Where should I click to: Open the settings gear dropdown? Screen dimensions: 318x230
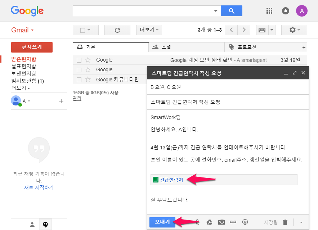(294, 30)
